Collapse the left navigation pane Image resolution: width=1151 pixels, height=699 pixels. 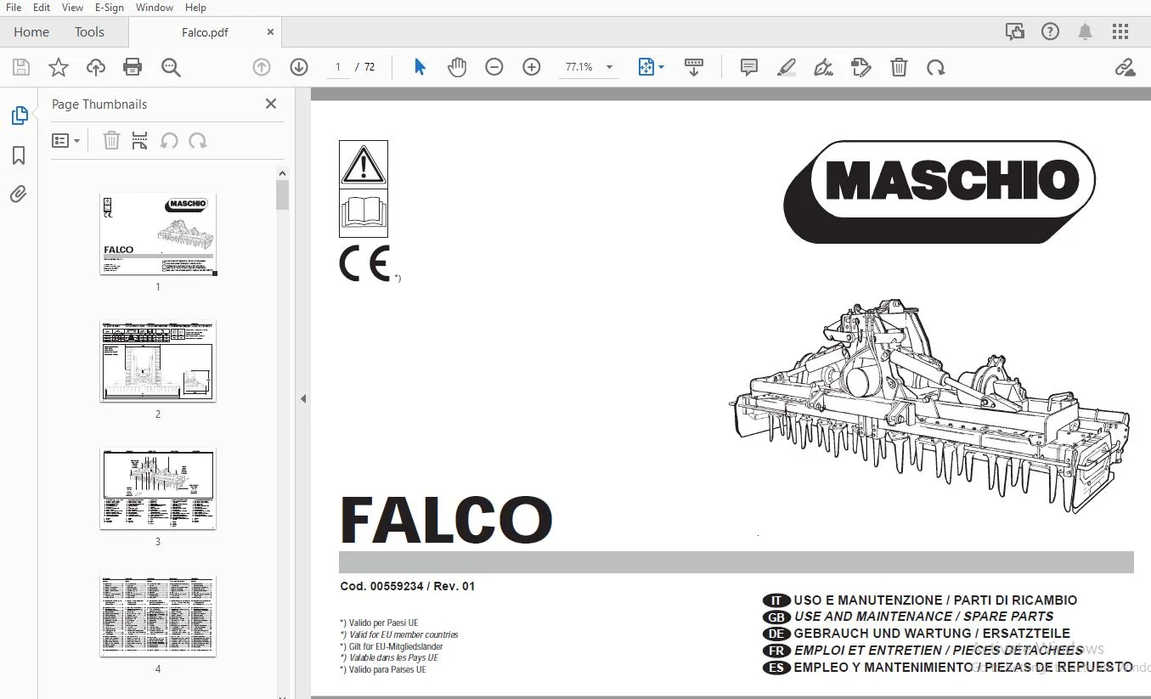tap(303, 398)
